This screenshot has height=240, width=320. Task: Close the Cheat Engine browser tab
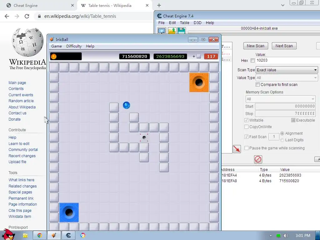[x=72, y=6]
